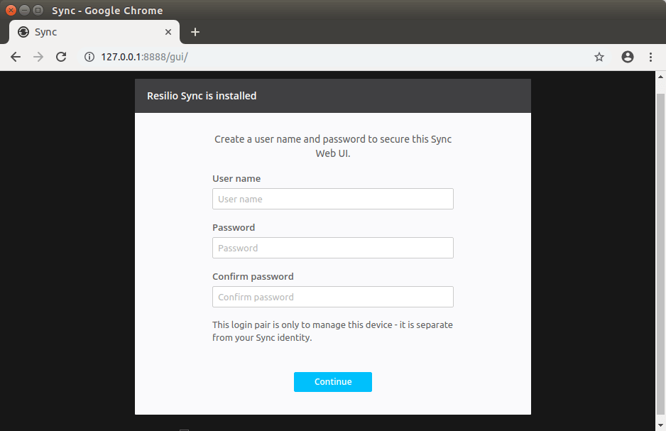666x431 pixels.
Task: Open the Chrome three-dot menu
Action: [x=650, y=57]
